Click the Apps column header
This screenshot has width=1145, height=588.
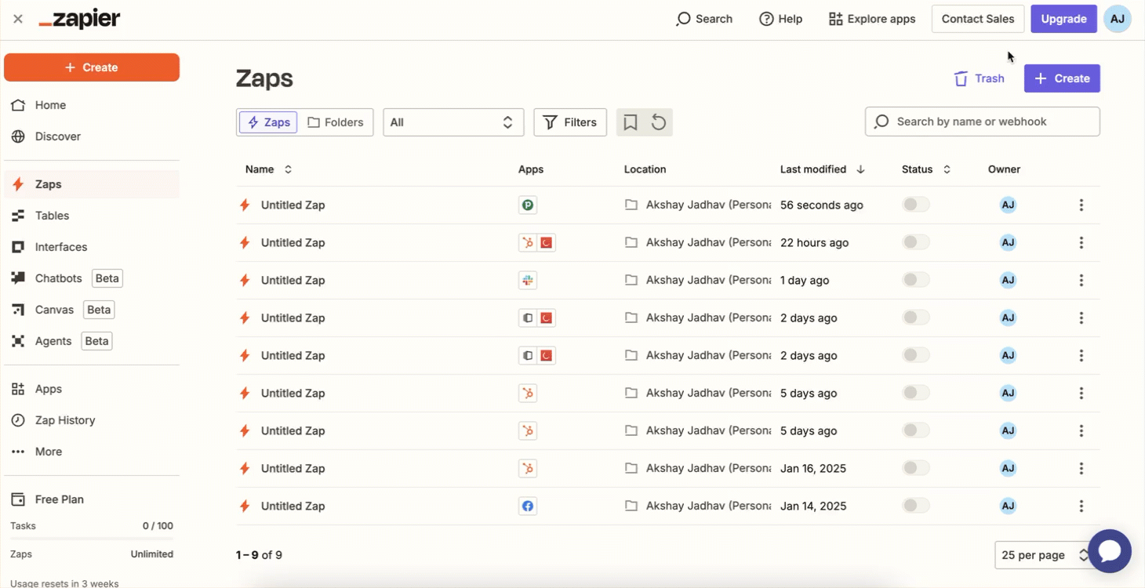[531, 169]
